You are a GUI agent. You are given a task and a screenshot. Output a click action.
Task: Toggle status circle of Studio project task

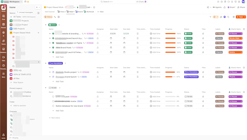coord(53,72)
